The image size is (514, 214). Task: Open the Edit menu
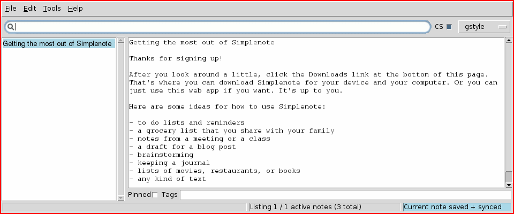click(29, 9)
